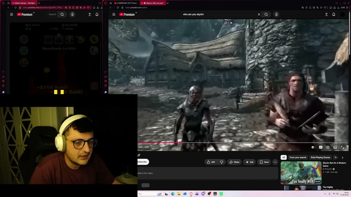Open extensions cube in Skyrim window toolbar

331,8
